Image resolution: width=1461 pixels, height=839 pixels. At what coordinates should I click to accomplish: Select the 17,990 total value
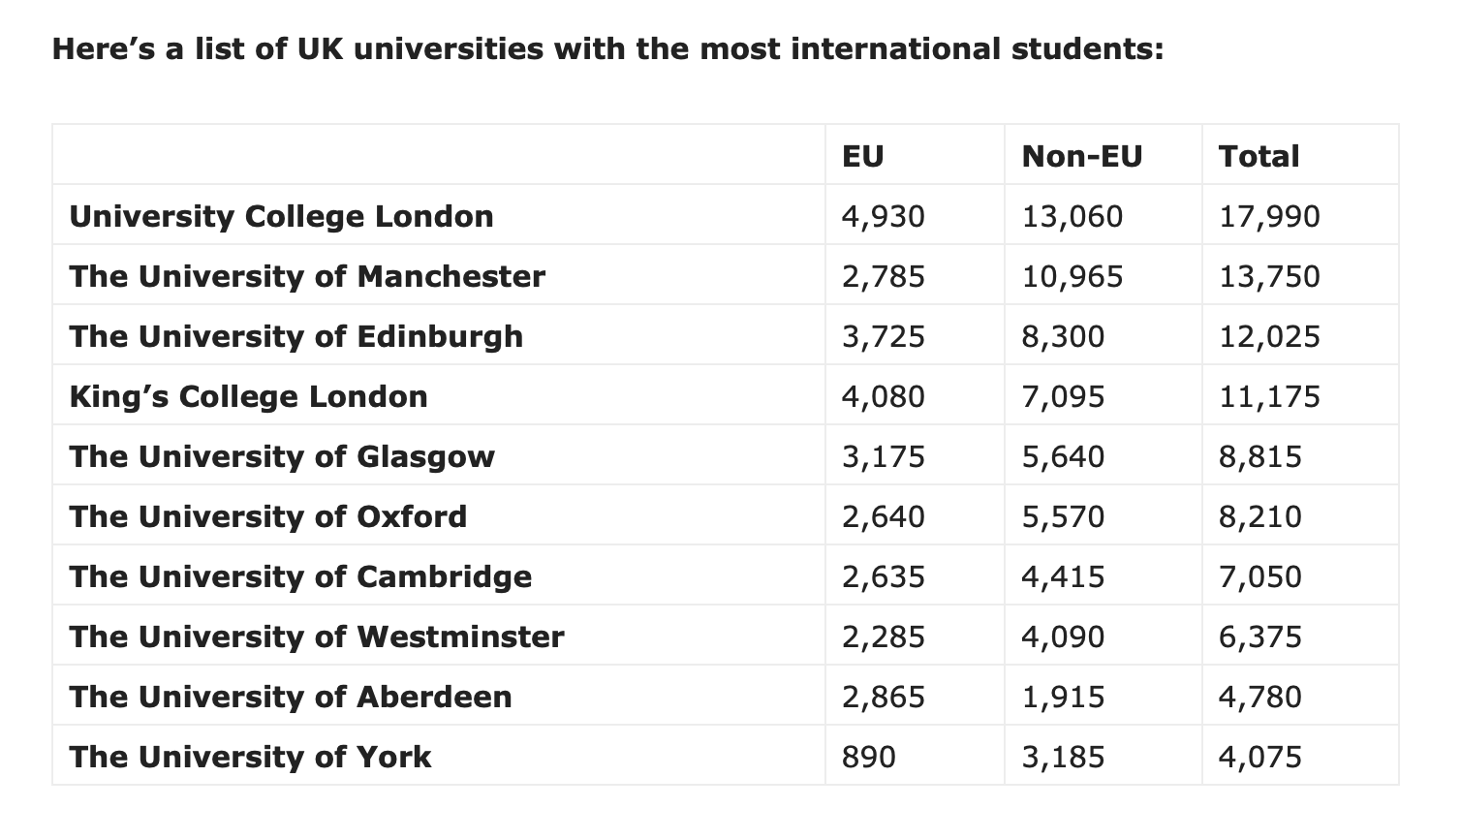(1270, 216)
